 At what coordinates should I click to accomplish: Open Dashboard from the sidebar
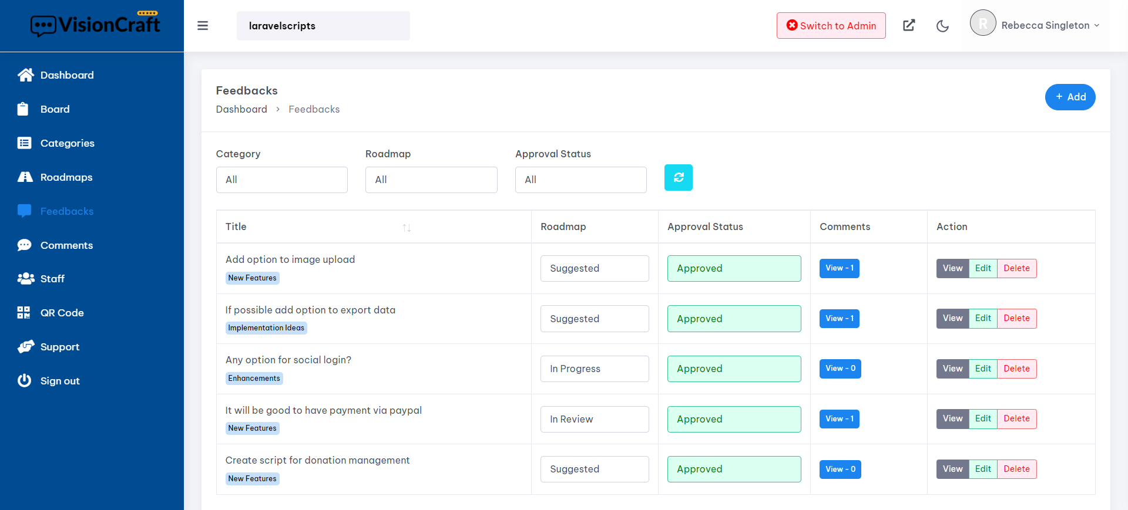(66, 75)
